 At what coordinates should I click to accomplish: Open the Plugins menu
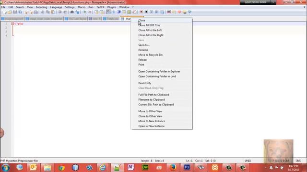(x=112, y=7)
